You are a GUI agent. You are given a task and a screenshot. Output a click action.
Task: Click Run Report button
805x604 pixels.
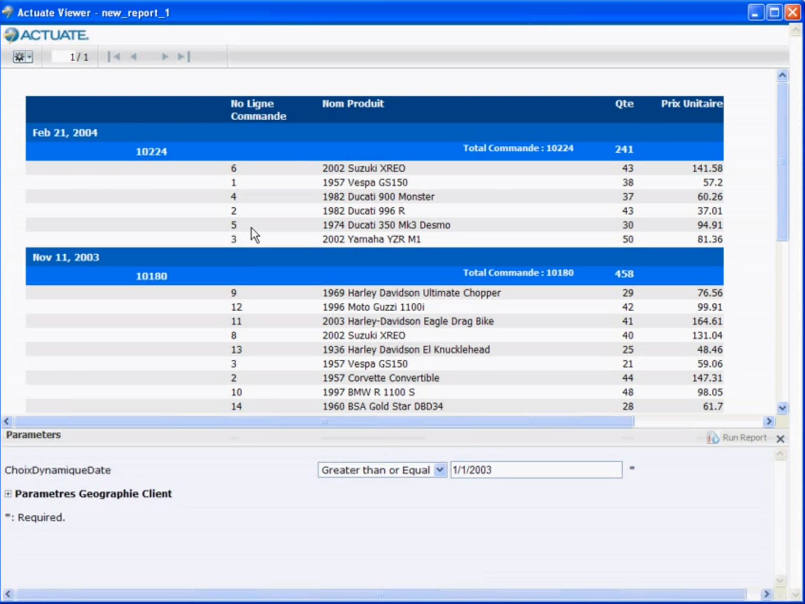pyautogui.click(x=737, y=438)
